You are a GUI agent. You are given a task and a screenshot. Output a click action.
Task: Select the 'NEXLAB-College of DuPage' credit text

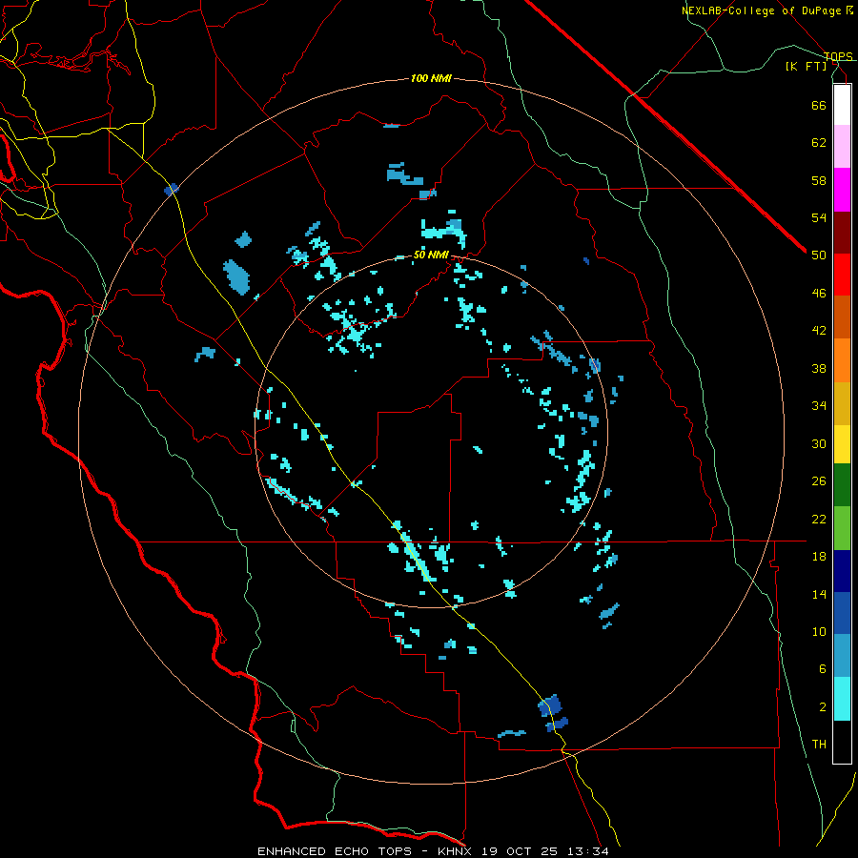pyautogui.click(x=762, y=10)
